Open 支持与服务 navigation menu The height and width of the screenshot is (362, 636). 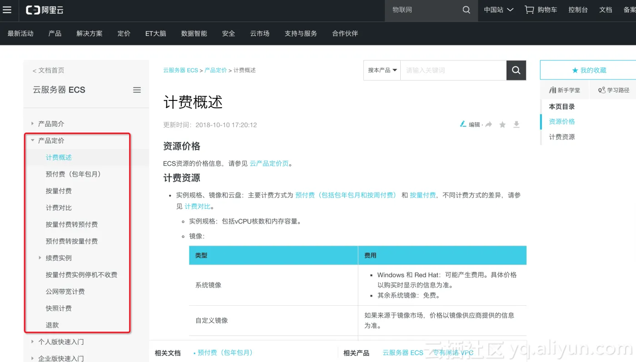[301, 34]
